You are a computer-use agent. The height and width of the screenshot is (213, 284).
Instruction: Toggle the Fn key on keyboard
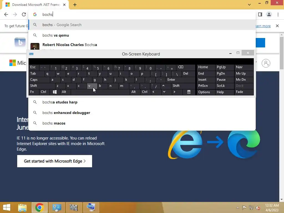(x=34, y=92)
